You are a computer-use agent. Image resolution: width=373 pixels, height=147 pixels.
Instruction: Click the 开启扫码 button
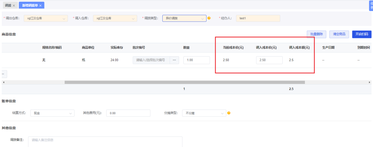pos(362,34)
